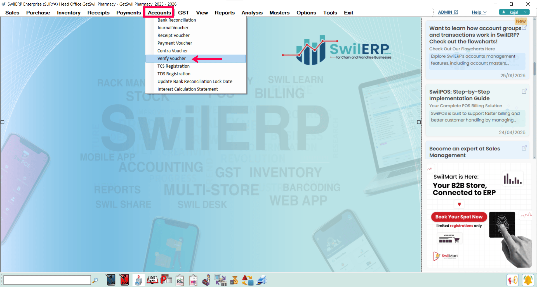Open the Options menu
The width and height of the screenshot is (537, 287).
point(306,13)
